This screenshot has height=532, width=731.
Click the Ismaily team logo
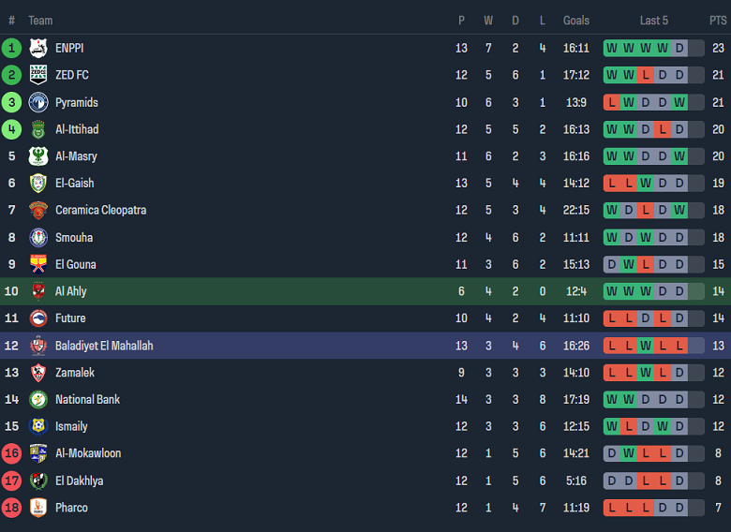[38, 426]
